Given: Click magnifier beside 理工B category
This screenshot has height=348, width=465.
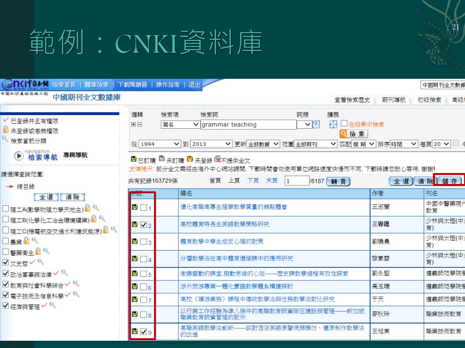Looking at the screenshot, I should (102, 219).
